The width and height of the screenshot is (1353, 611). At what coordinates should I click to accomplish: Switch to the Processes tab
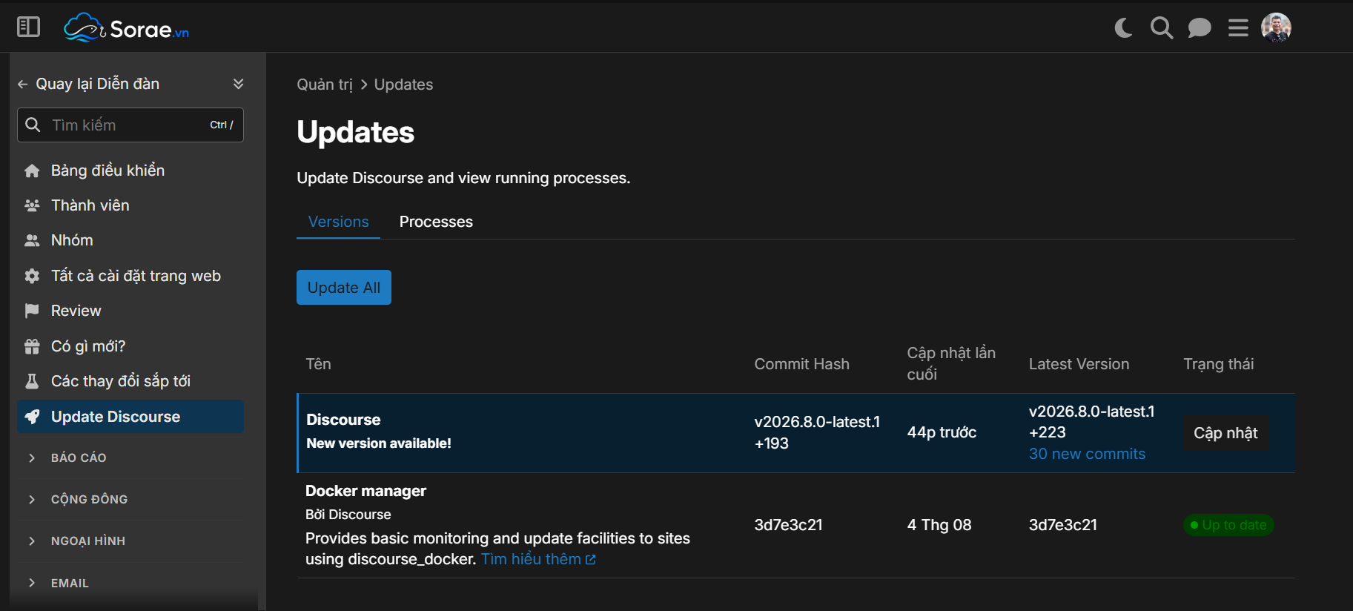coord(436,222)
